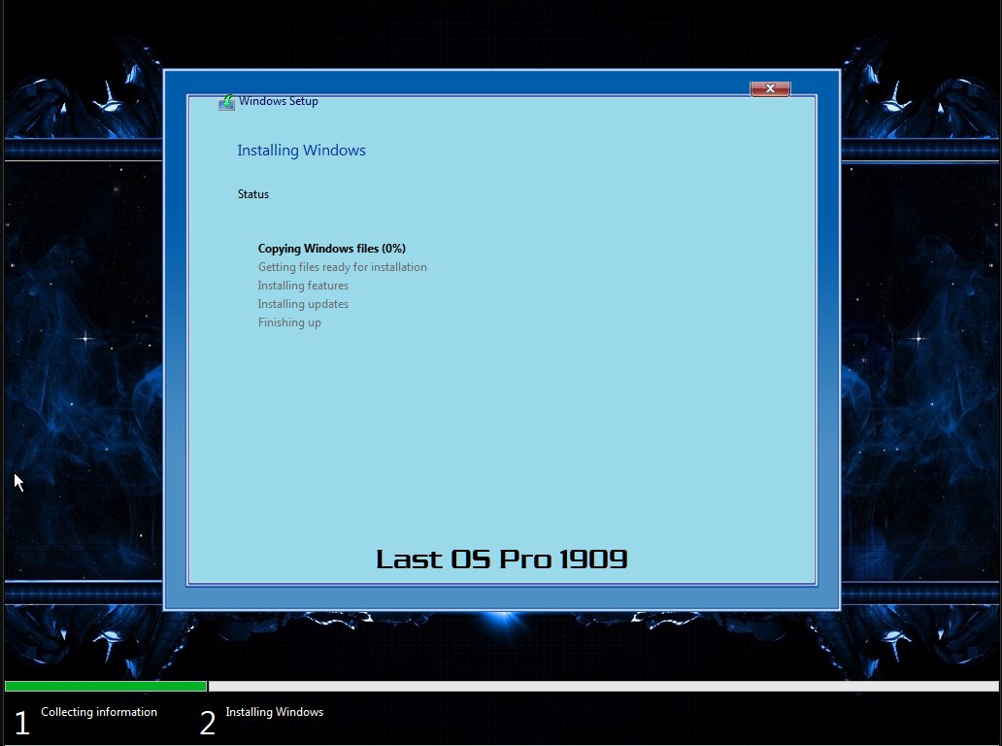
Task: Click the white remaining progress bar segment
Action: (603, 686)
